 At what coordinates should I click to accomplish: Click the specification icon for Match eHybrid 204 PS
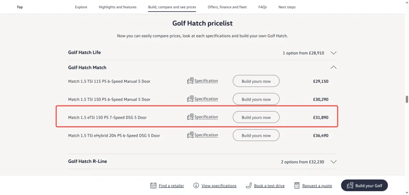click(x=190, y=135)
